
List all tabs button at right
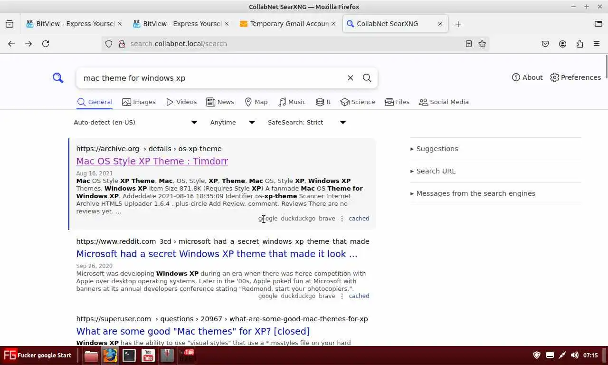tap(598, 24)
